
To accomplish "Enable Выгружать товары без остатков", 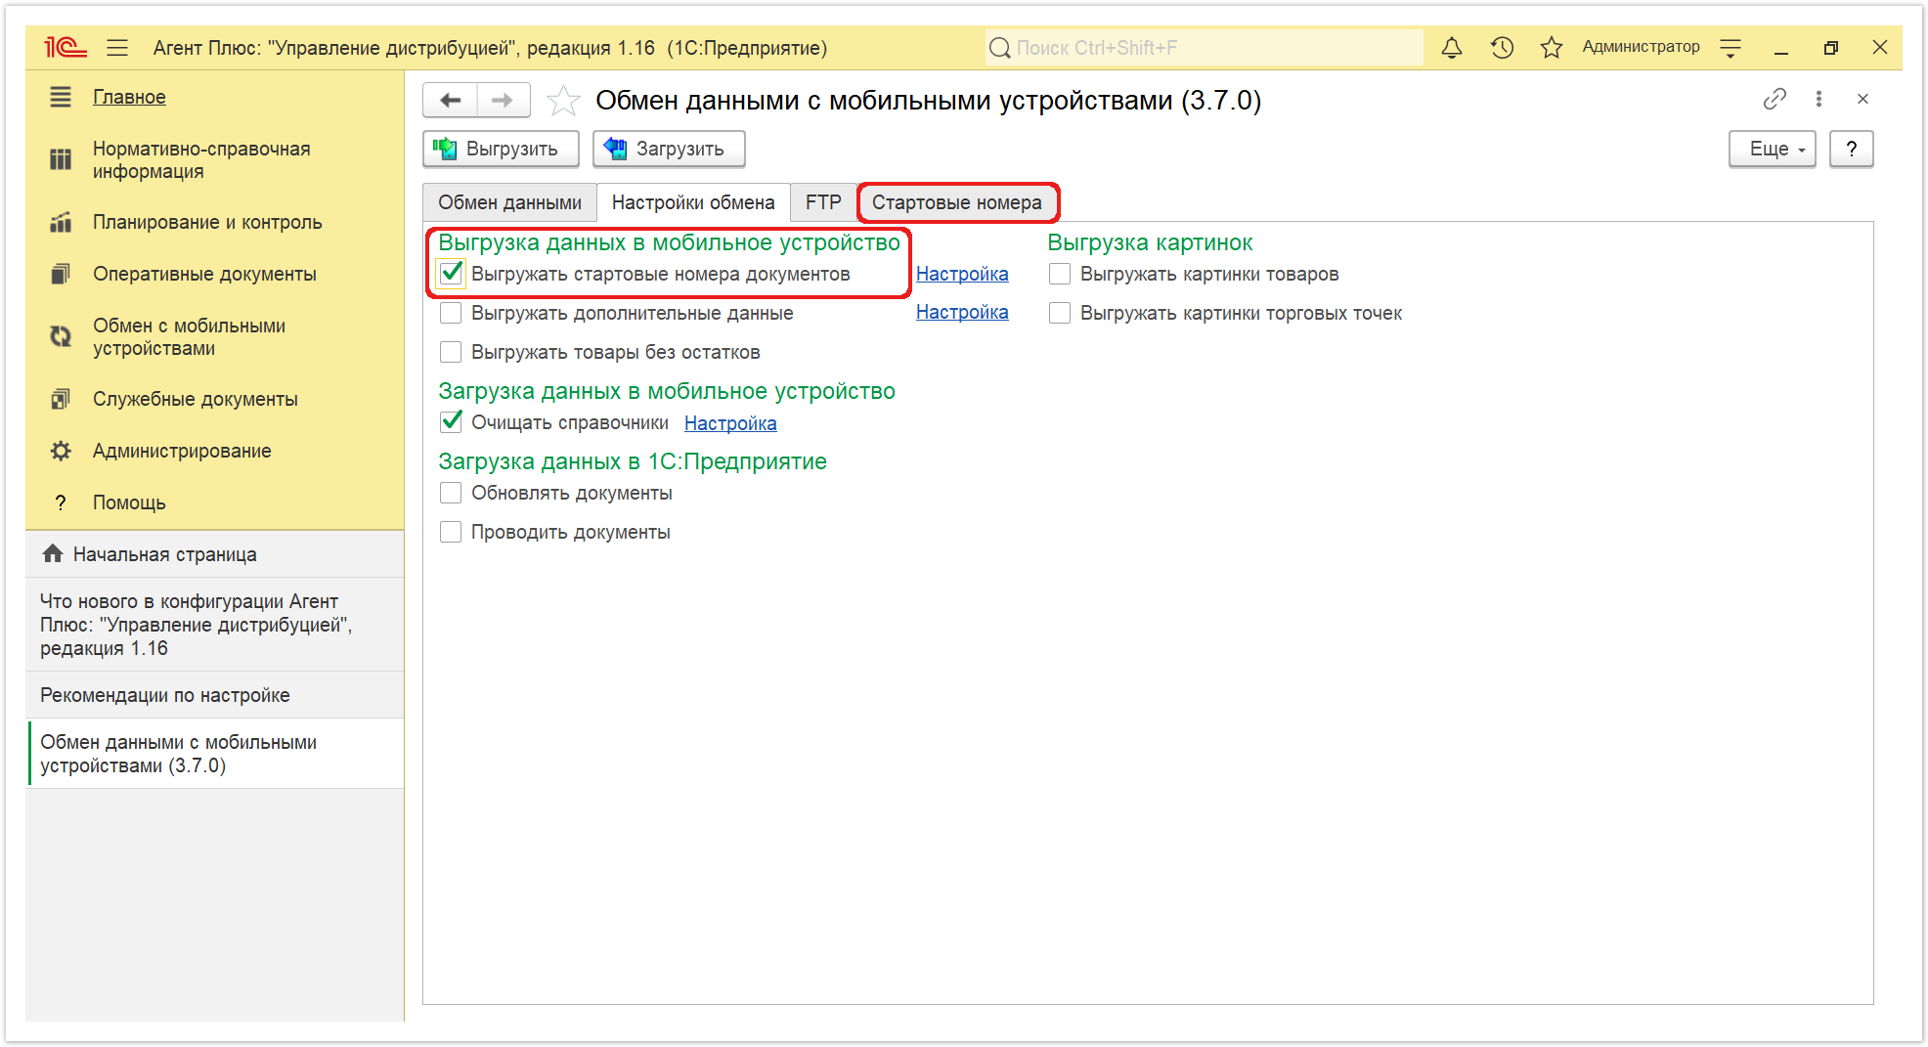I will click(451, 352).
